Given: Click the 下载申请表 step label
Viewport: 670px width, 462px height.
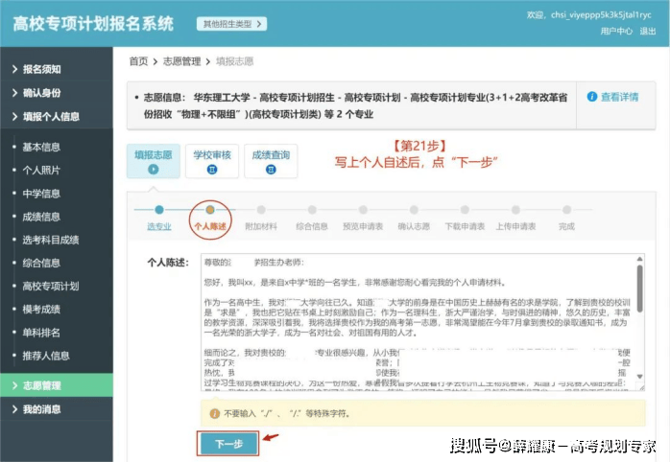Looking at the screenshot, I should pyautogui.click(x=465, y=226).
